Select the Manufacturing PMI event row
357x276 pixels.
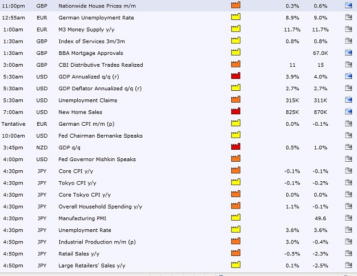coord(178,218)
